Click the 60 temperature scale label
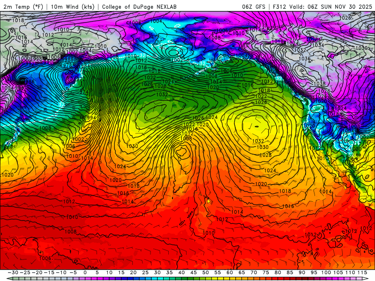 tap(230, 273)
